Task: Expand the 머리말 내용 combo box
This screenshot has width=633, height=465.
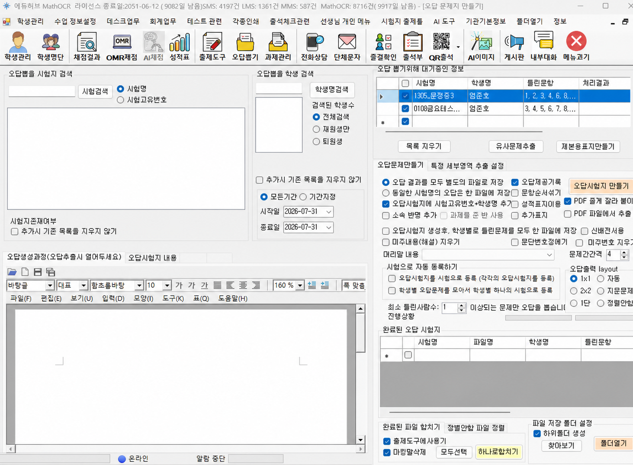Action: click(549, 255)
